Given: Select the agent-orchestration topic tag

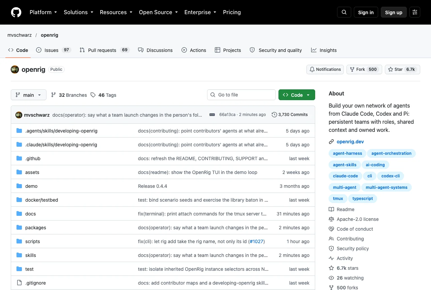Looking at the screenshot, I should pyautogui.click(x=391, y=153).
